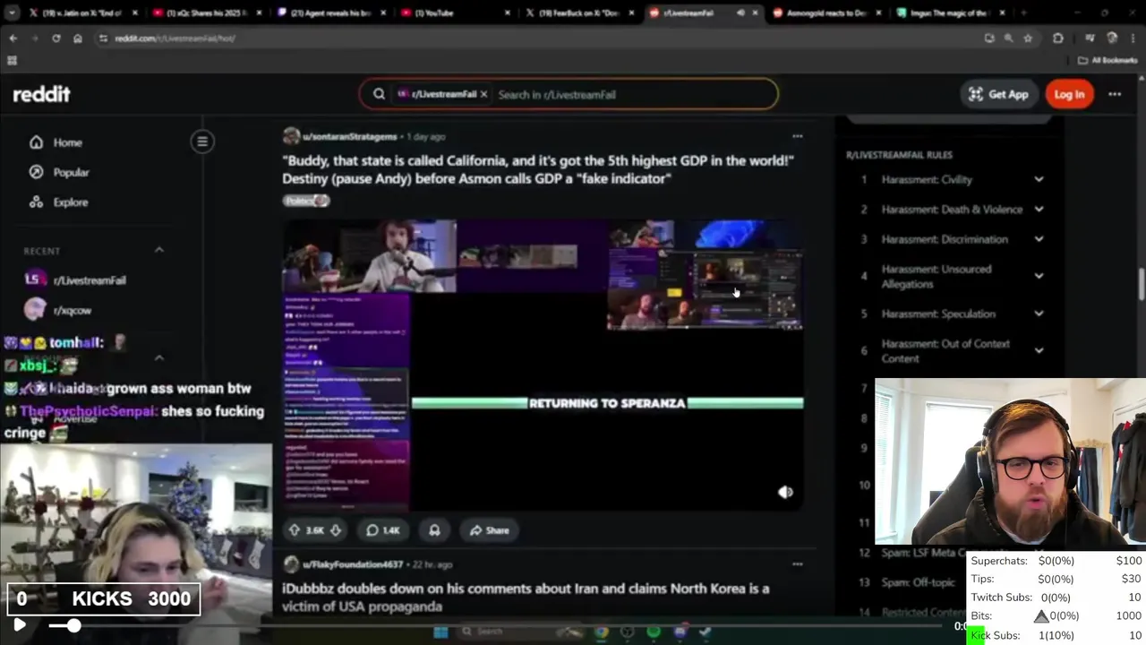Open user FlakyFoundation4637 profile link

(353, 564)
